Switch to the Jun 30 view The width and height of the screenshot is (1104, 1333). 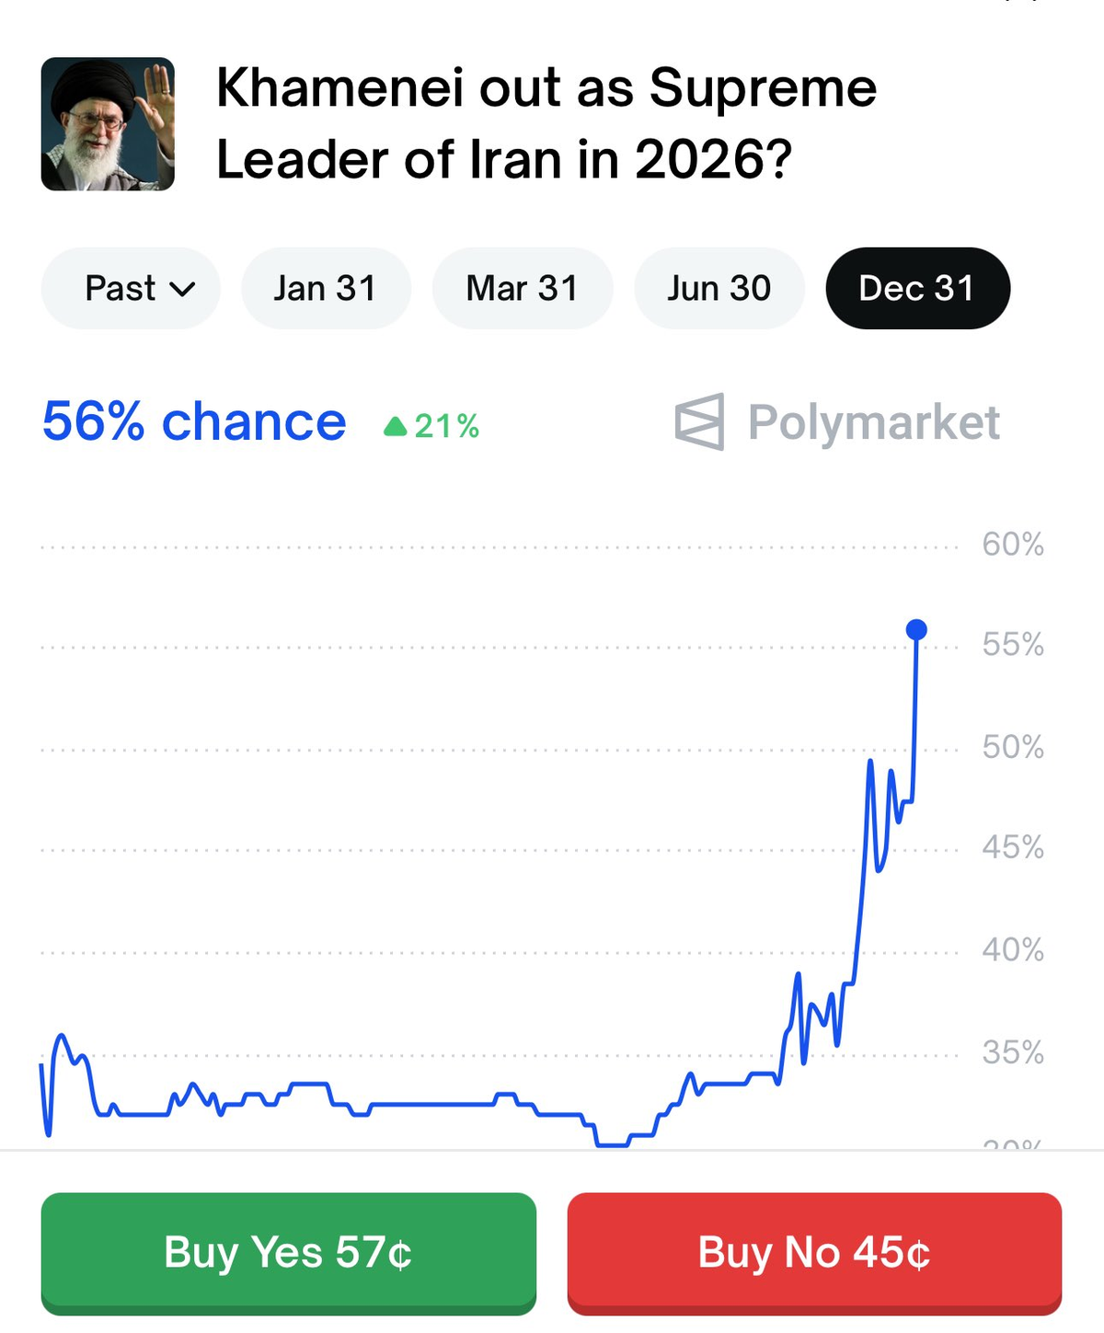click(719, 288)
